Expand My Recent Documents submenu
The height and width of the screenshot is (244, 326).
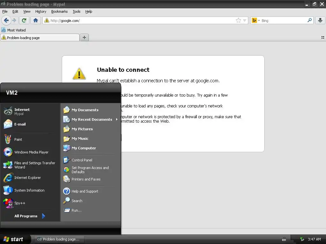[x=91, y=119]
